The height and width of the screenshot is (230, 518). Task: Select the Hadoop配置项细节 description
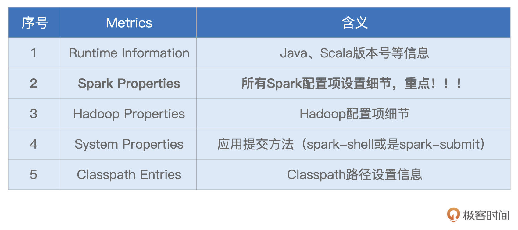tap(354, 114)
